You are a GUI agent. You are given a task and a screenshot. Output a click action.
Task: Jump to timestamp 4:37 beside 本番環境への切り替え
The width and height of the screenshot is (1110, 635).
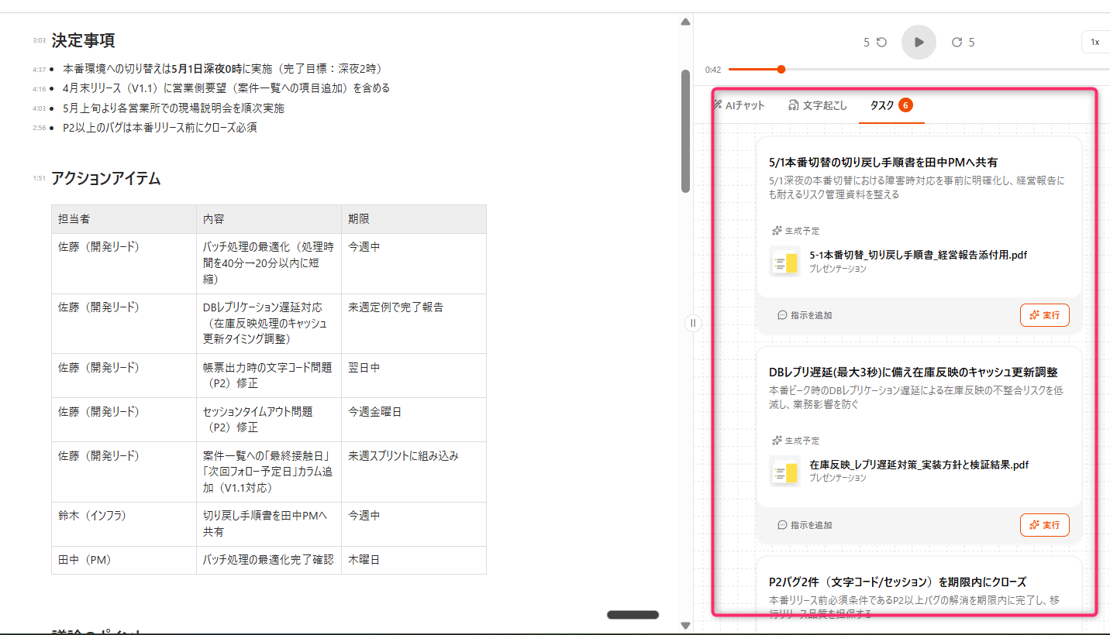39,70
